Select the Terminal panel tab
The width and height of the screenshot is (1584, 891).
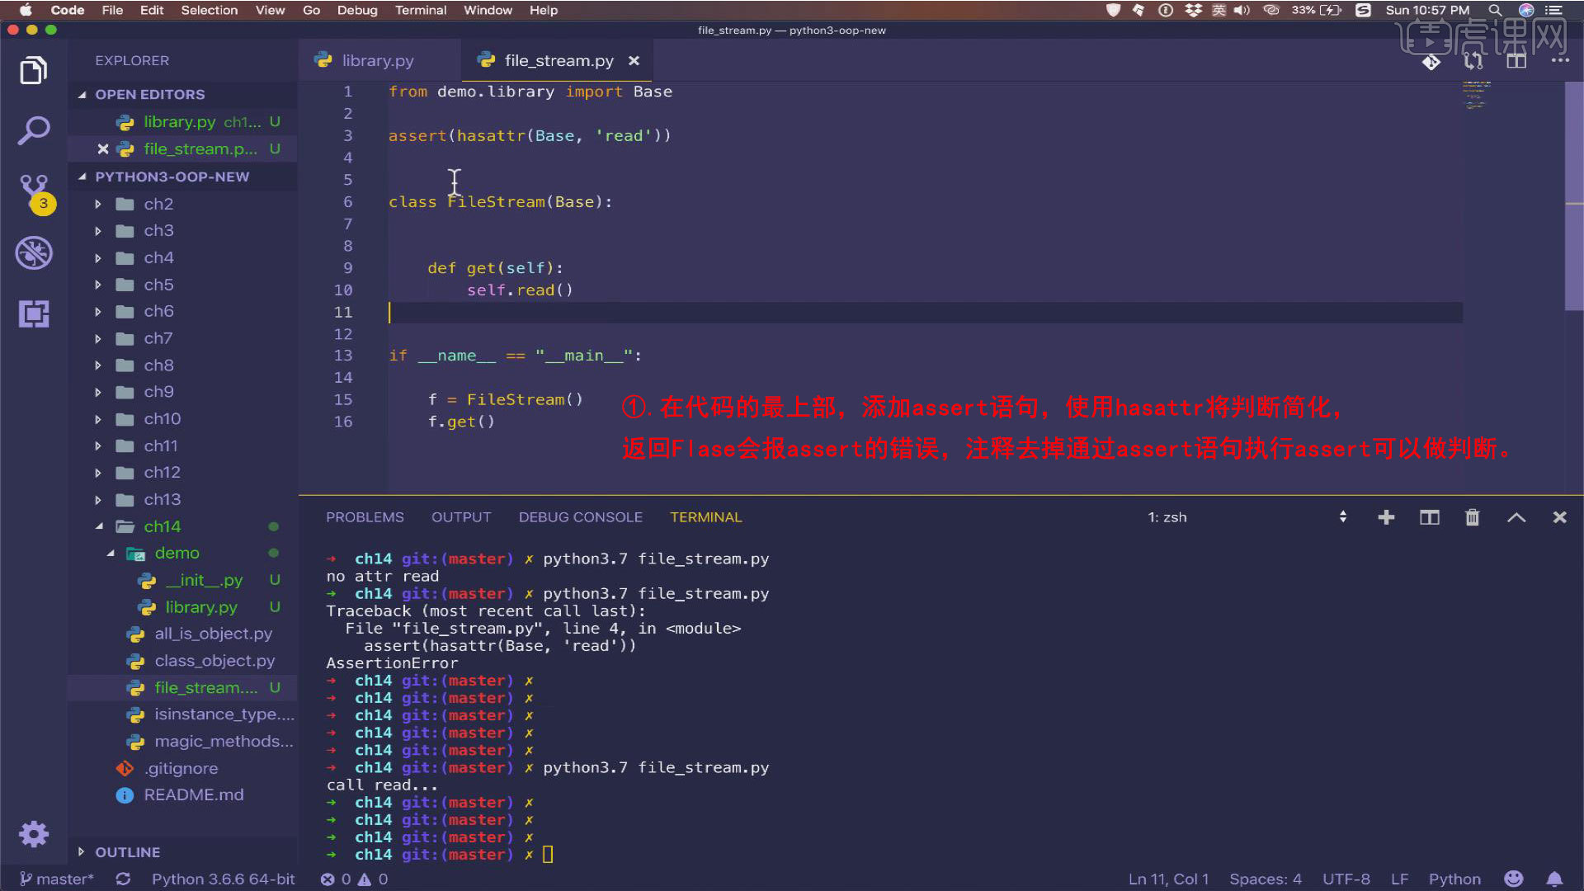(706, 517)
